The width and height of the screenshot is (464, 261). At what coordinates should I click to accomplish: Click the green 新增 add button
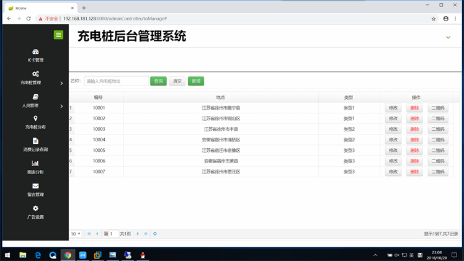tap(196, 81)
